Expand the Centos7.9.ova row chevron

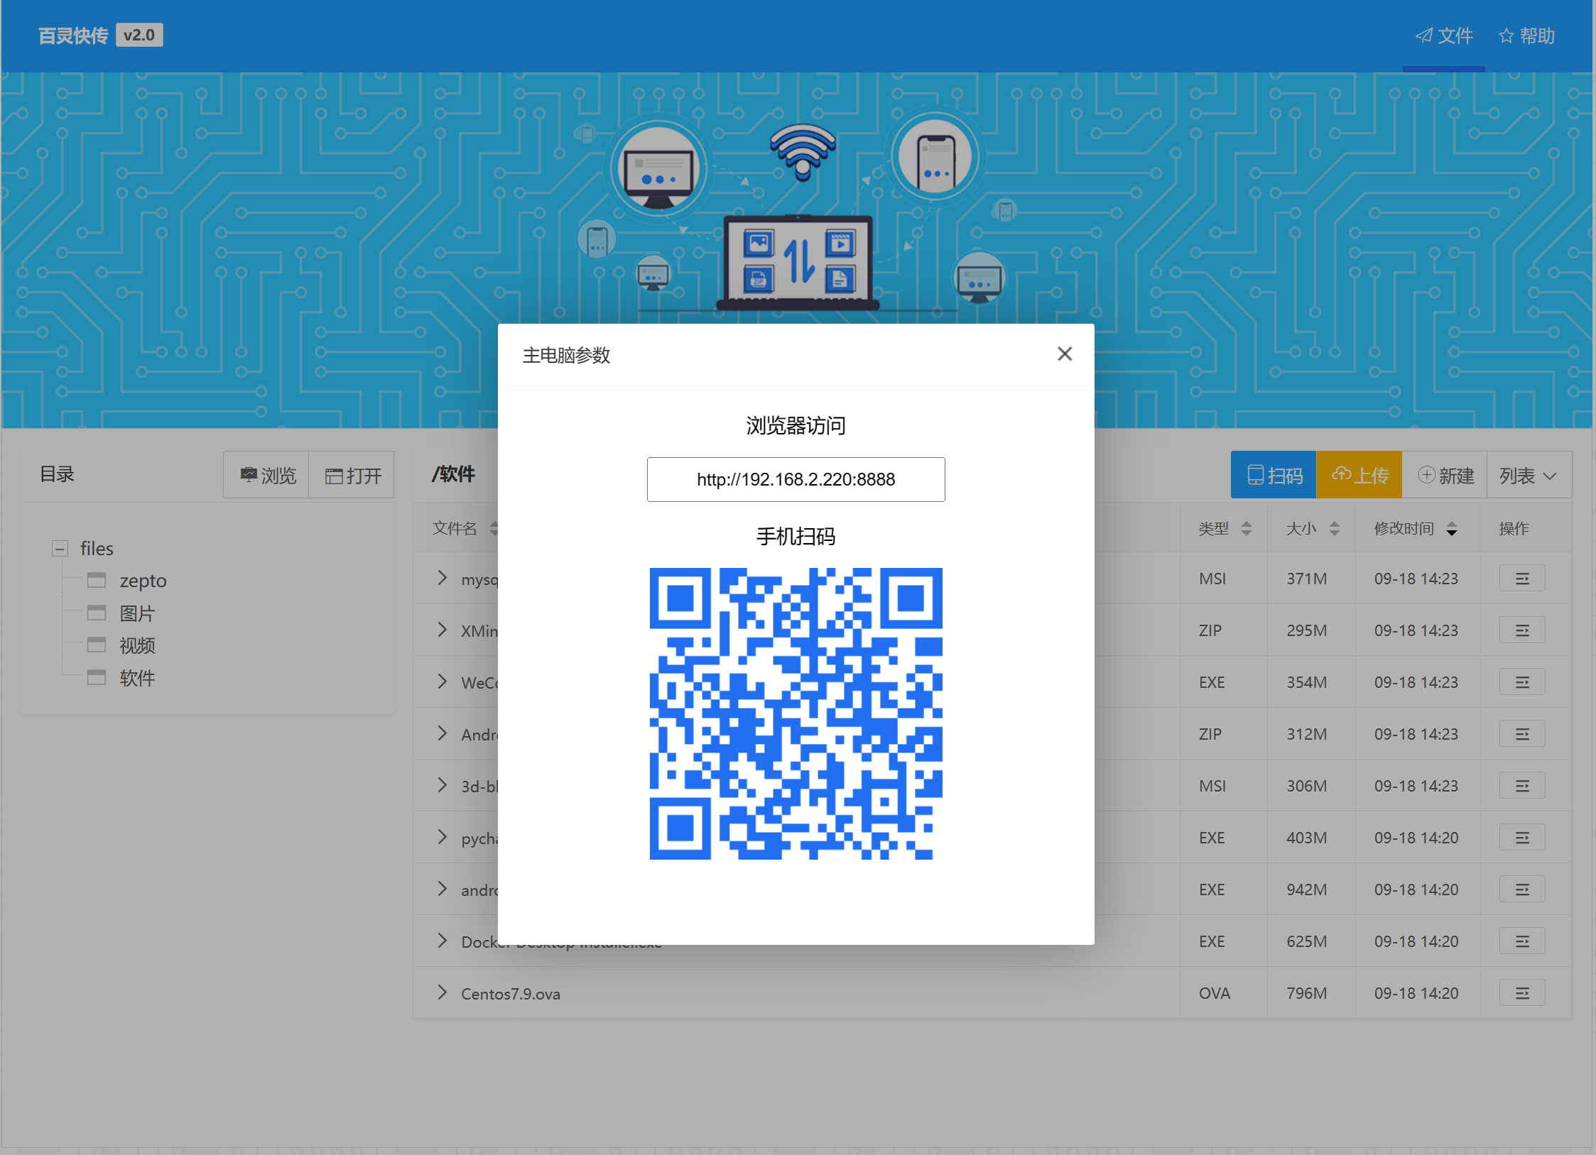point(443,992)
